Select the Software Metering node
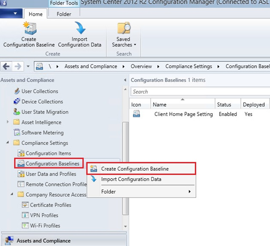The height and width of the screenshot is (246, 270). (42, 133)
